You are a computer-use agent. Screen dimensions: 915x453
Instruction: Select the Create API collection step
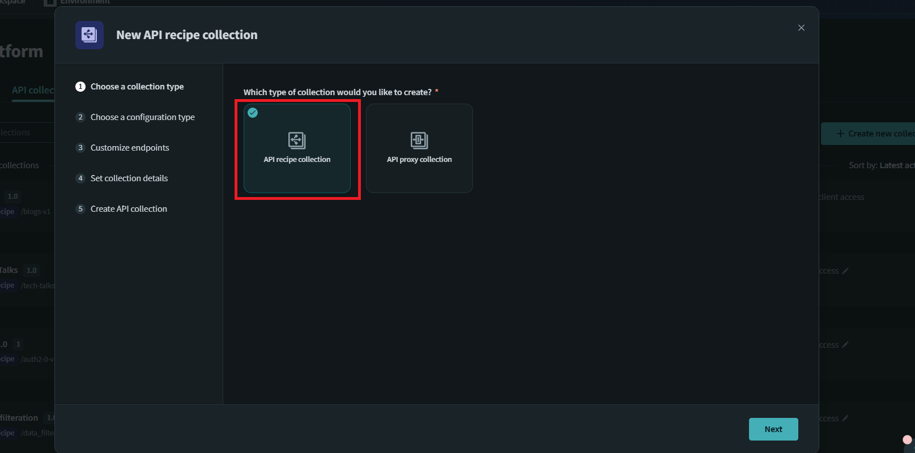tap(129, 209)
